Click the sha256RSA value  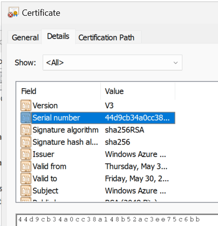(125, 130)
